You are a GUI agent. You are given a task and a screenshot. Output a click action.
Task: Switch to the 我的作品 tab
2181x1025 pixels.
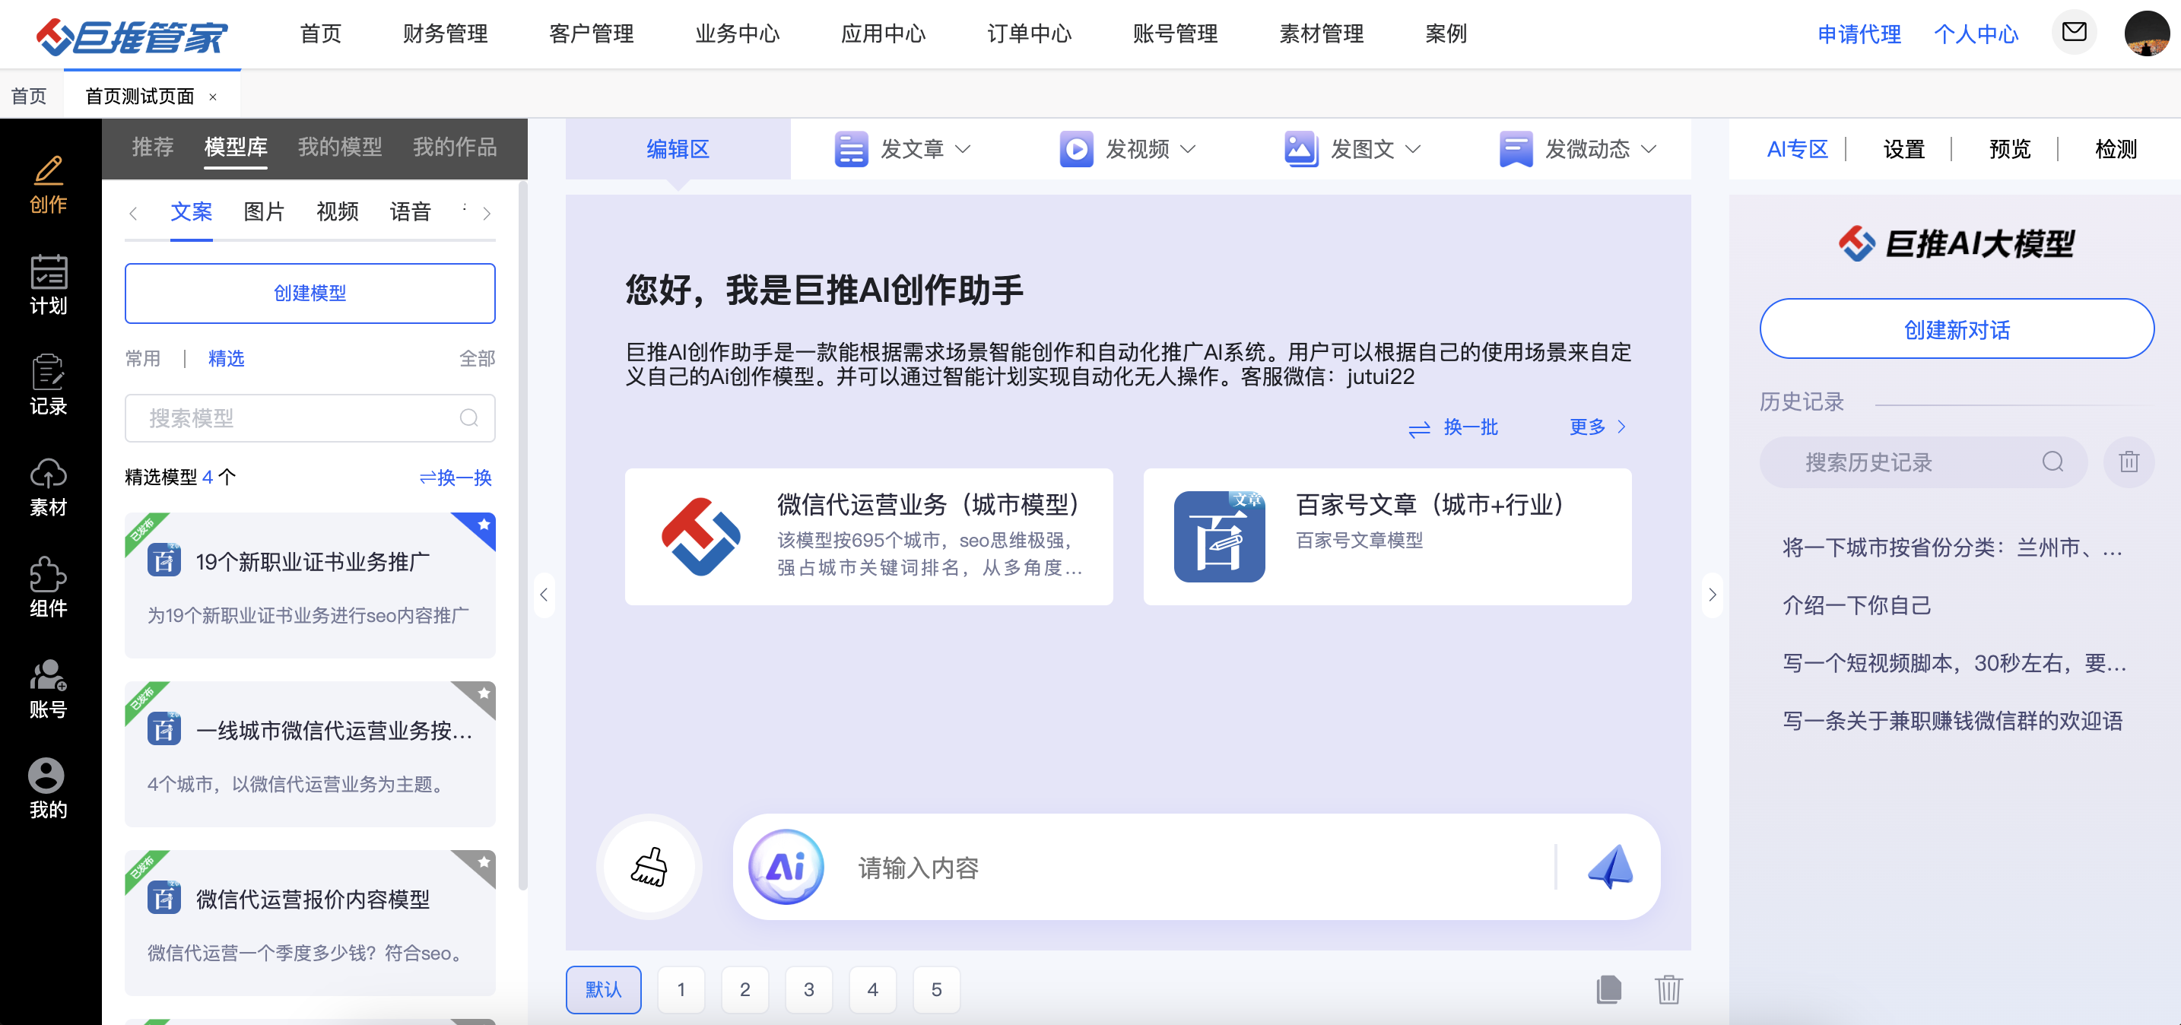coord(455,148)
